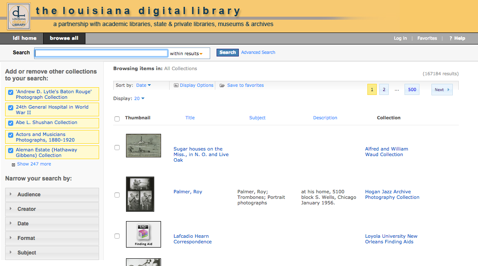Open Alfred and William Waud Collection link

pos(387,152)
